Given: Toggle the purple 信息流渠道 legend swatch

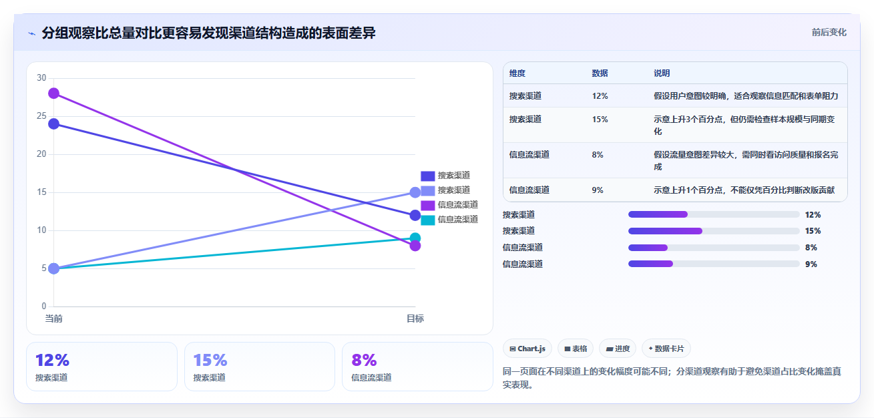Looking at the screenshot, I should point(427,205).
